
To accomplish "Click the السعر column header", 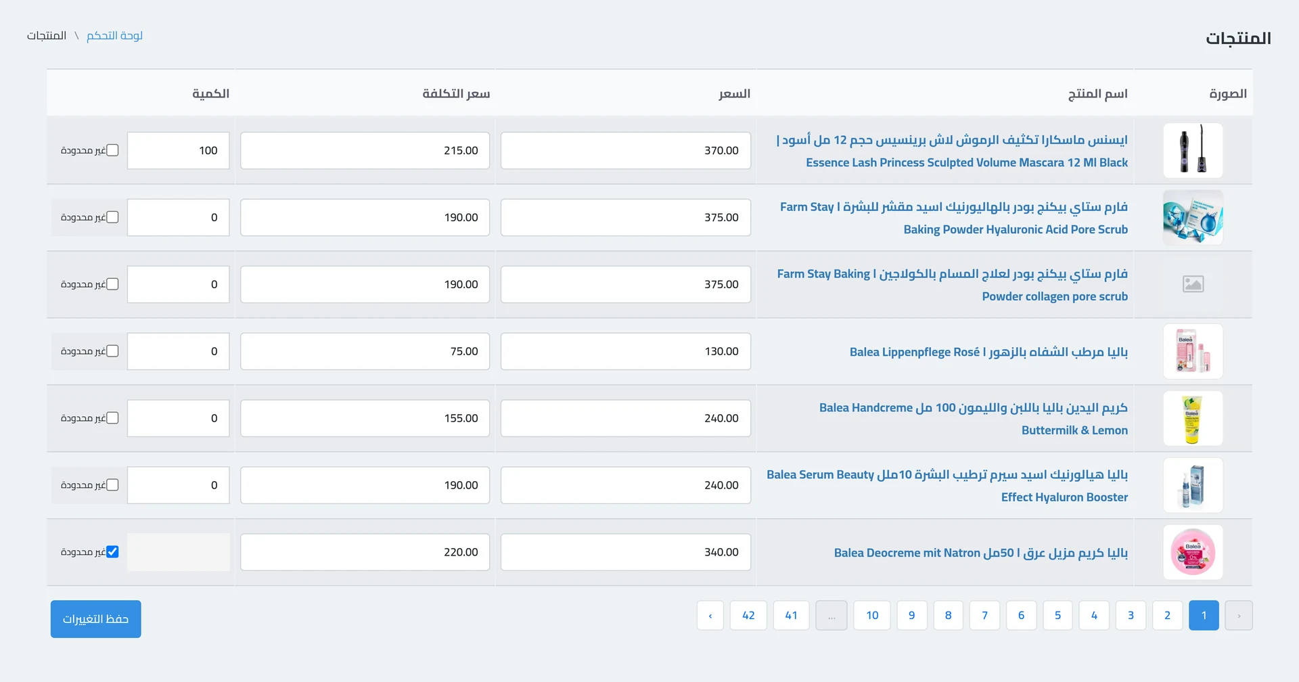I will click(x=734, y=93).
